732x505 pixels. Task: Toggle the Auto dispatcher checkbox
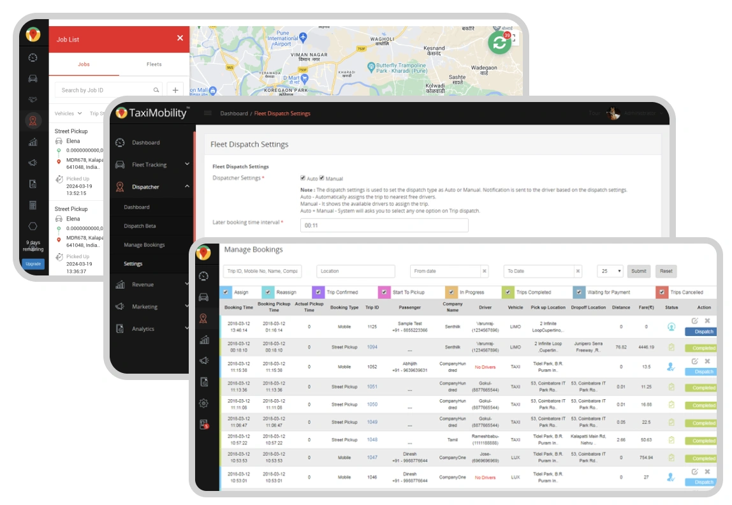303,179
